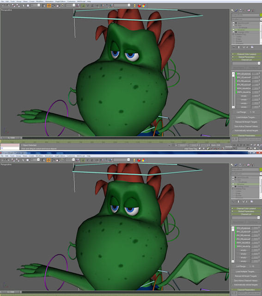This screenshot has width=262, height=296.
Task: Toggle Automatically reload targets checkbox in upper panel
Action: 233,130
